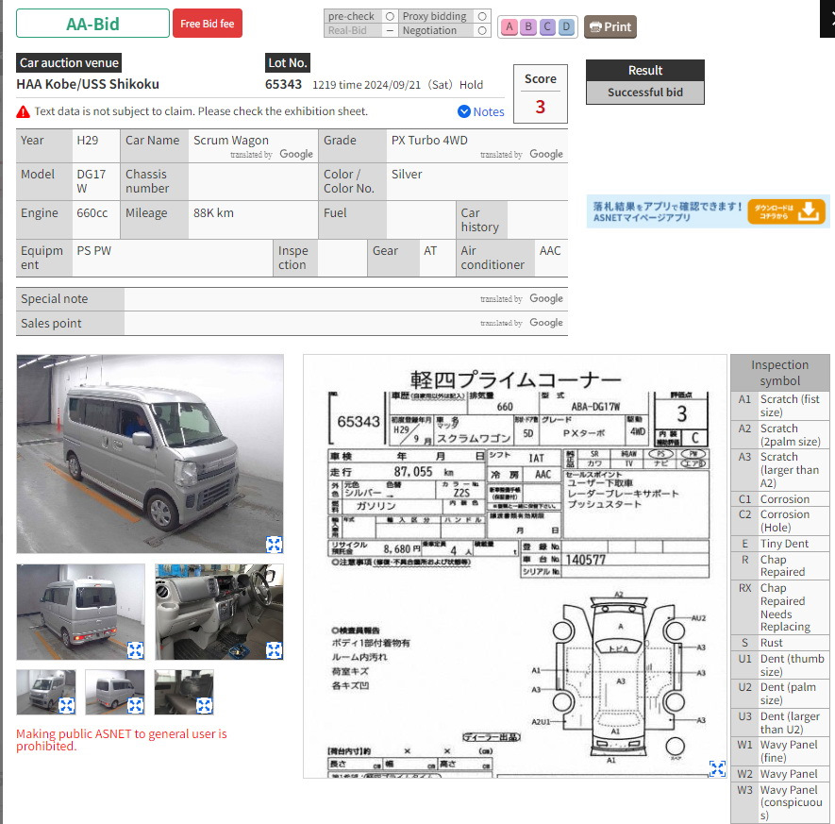
Task: Click the red warning triangle icon
Action: point(23,111)
